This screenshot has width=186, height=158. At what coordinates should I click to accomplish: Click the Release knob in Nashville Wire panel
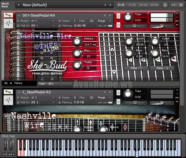pos(77,41)
